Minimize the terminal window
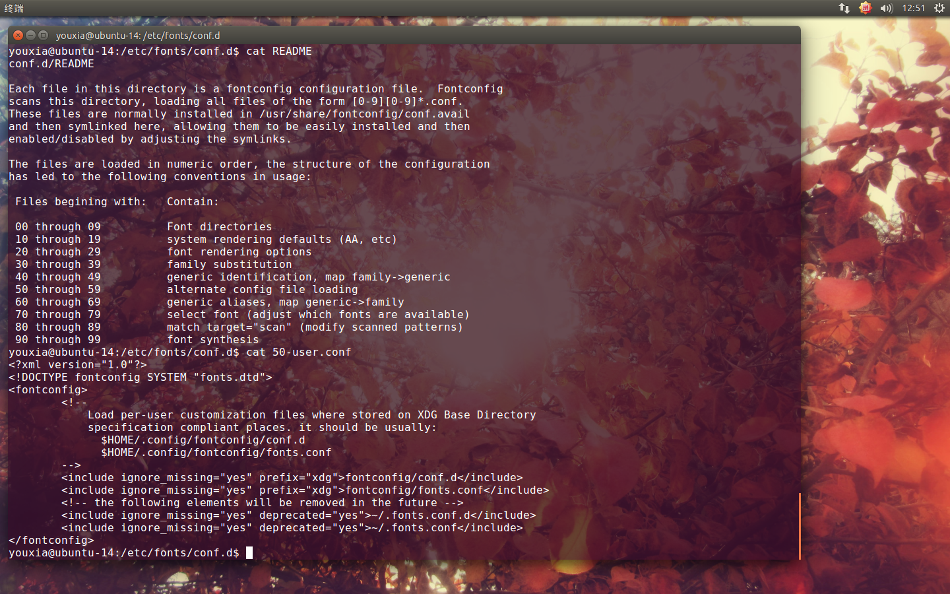 (x=31, y=35)
